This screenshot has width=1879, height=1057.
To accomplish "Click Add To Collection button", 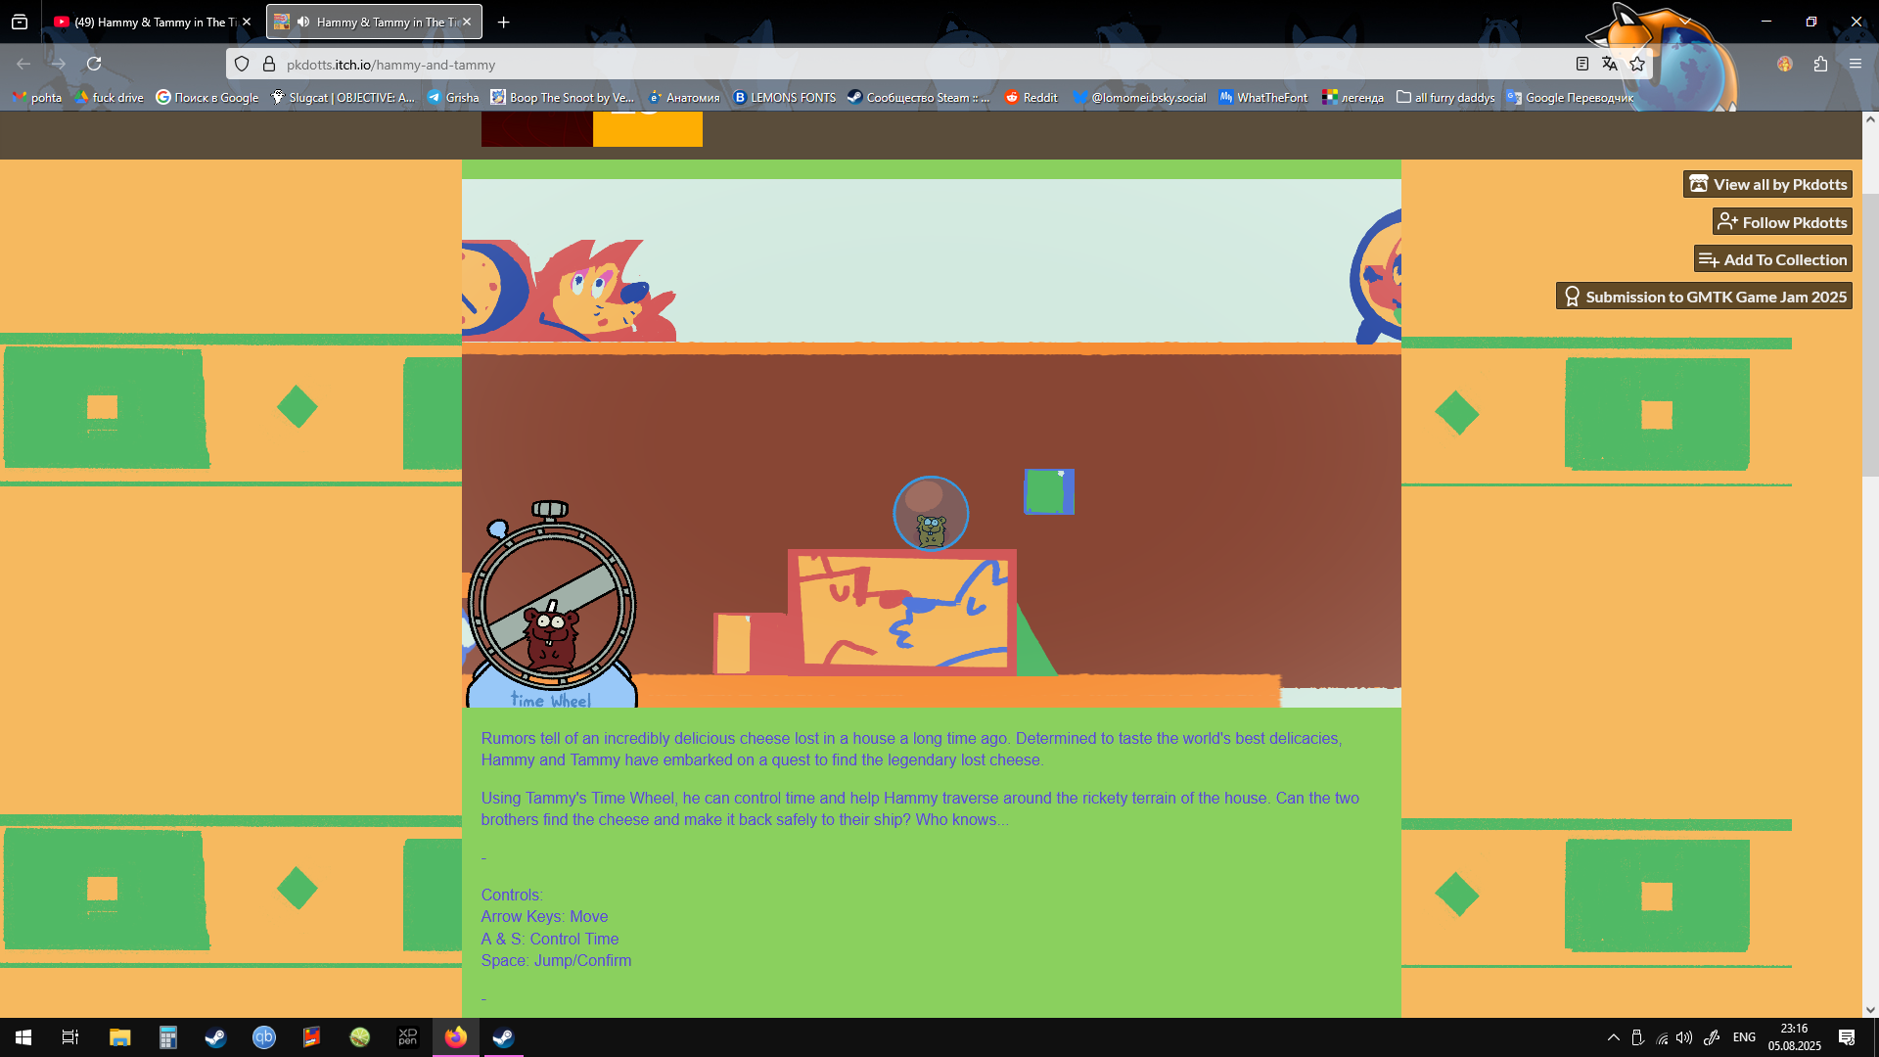I will 1772,259.
